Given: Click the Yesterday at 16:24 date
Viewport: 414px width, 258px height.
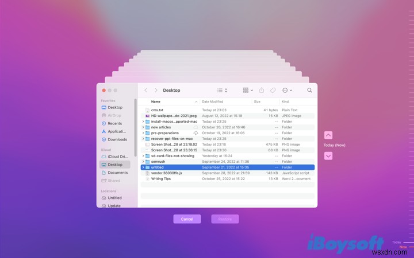Looking at the screenshot, I should pyautogui.click(x=217, y=156).
